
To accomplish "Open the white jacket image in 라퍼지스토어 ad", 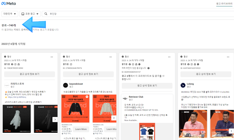I will coord(17,119).
